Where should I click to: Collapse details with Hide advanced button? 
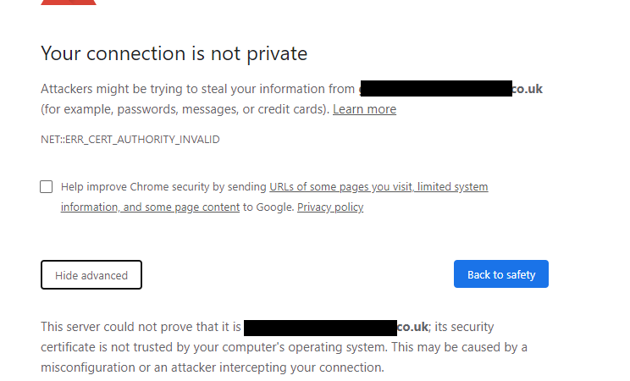pyautogui.click(x=91, y=275)
